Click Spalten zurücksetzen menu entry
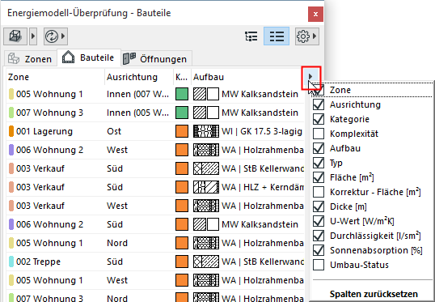435x302 pixels. click(x=374, y=294)
